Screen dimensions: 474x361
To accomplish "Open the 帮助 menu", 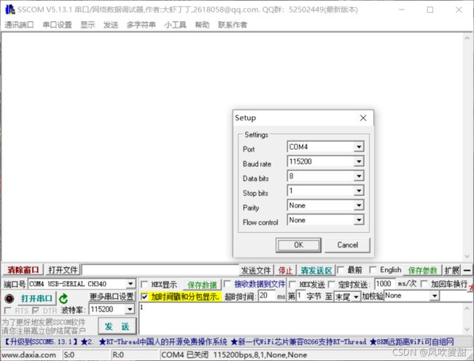I will point(202,25).
